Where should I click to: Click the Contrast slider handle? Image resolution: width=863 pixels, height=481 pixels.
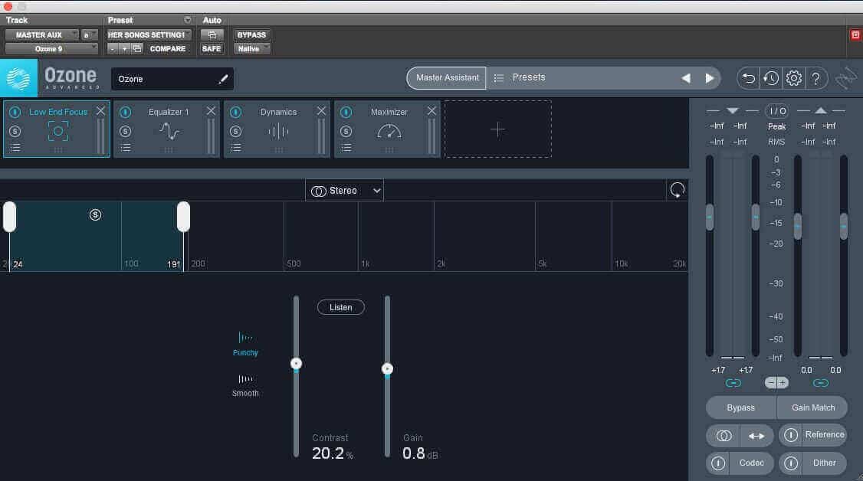[x=296, y=363]
